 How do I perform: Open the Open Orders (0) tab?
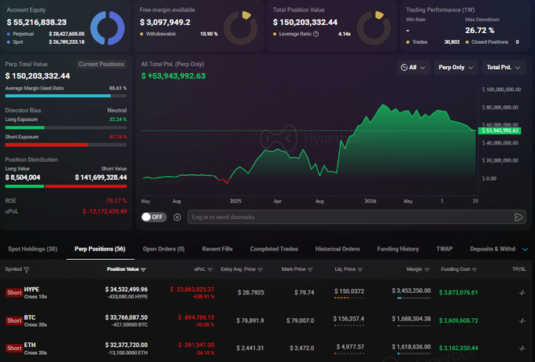coord(164,249)
